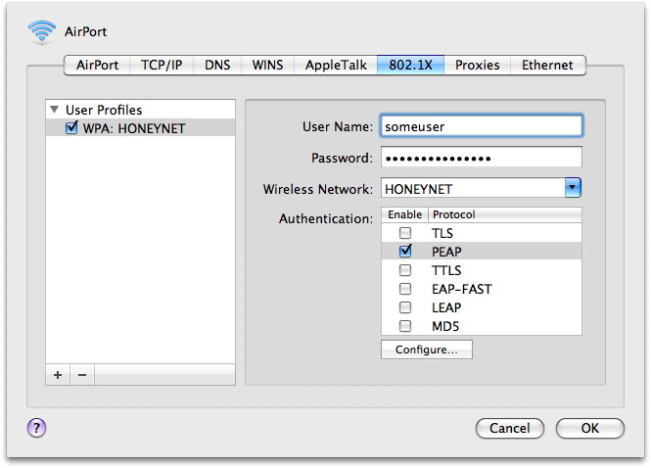Add a new user profile with plus button

[x=58, y=375]
